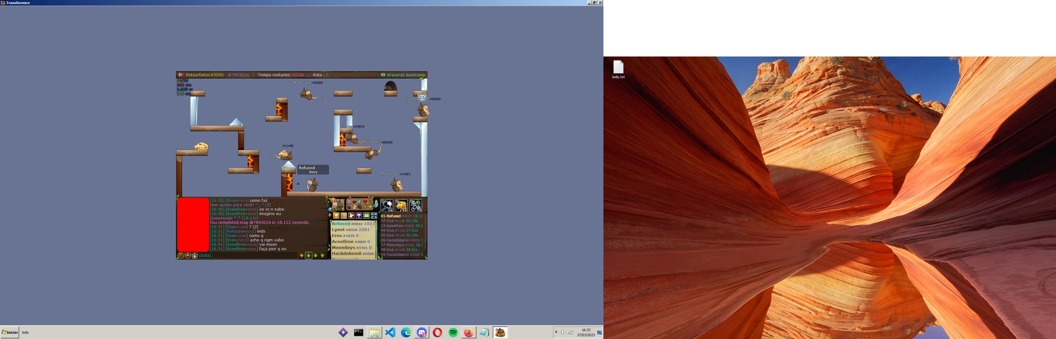This screenshot has height=339, width=1056.
Task: Click the taskbar clock showing 16:33
Action: [x=586, y=332]
